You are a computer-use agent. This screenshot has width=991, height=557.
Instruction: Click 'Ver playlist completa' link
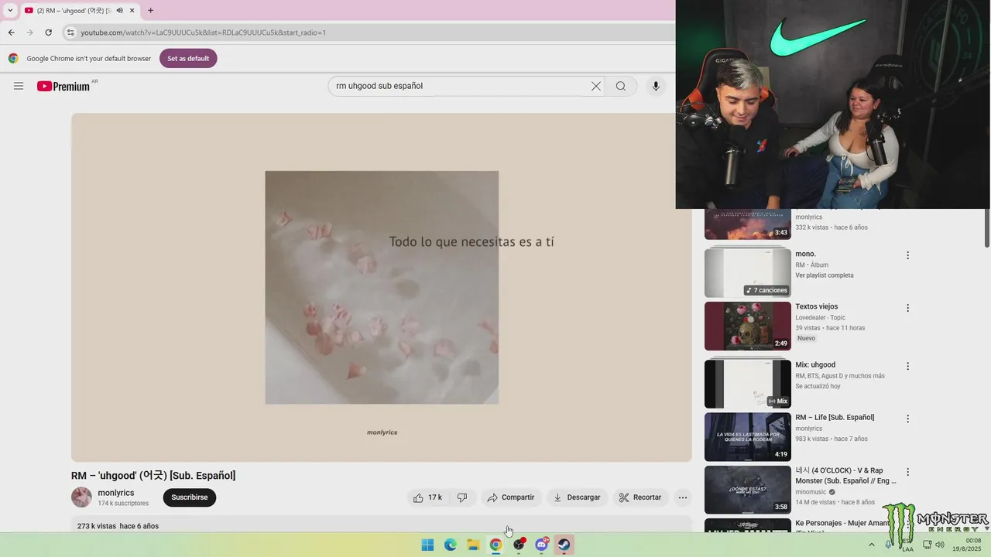[825, 275]
